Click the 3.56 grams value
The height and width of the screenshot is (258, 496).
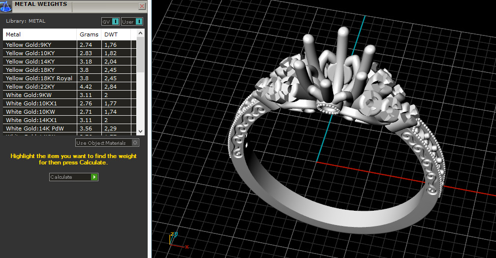coord(86,129)
